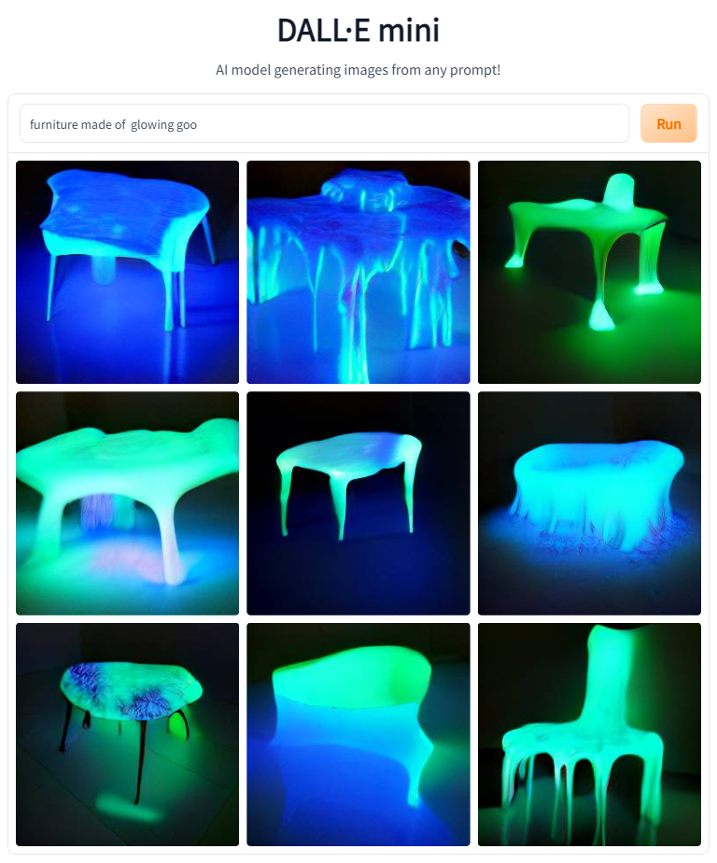Select the small pale table on dark blue
Screen dimensions: 717x863
click(x=358, y=503)
